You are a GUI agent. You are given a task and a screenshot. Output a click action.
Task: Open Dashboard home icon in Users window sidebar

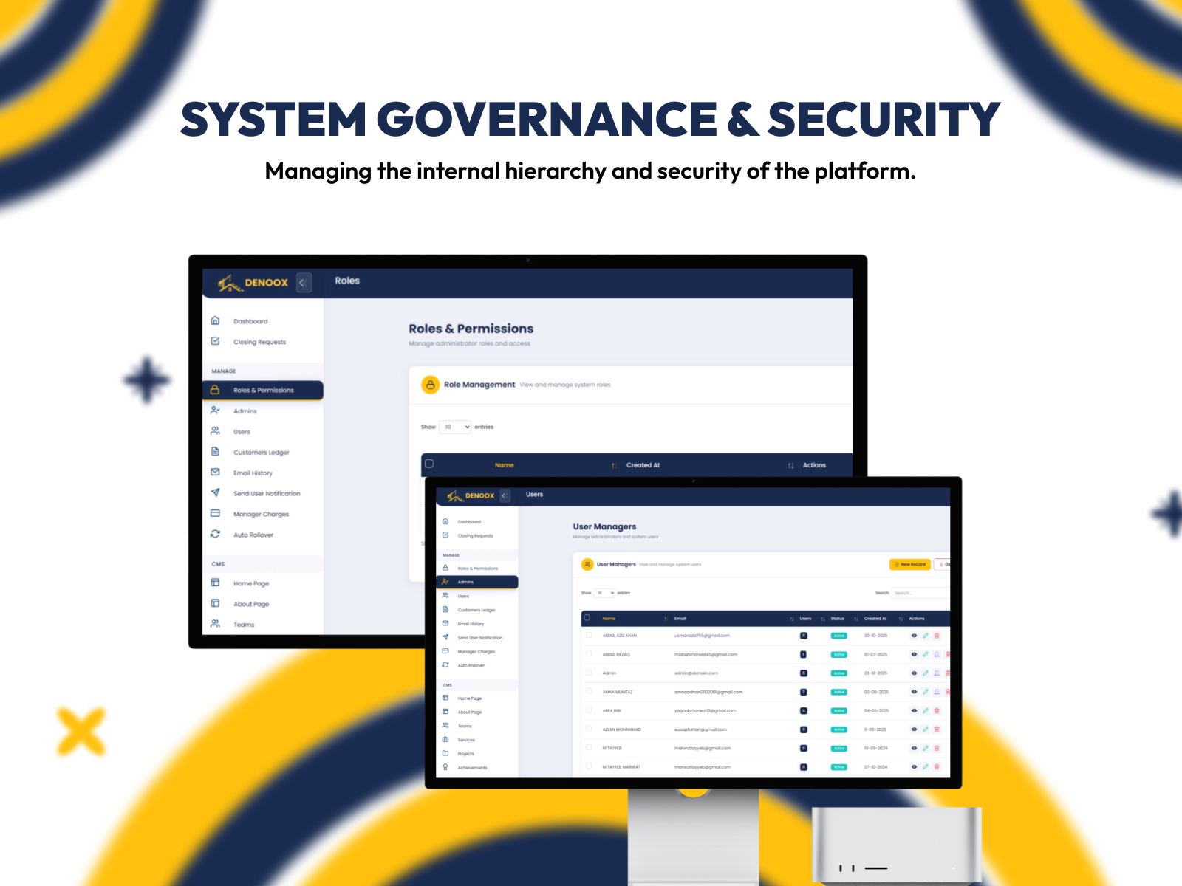[x=445, y=521]
